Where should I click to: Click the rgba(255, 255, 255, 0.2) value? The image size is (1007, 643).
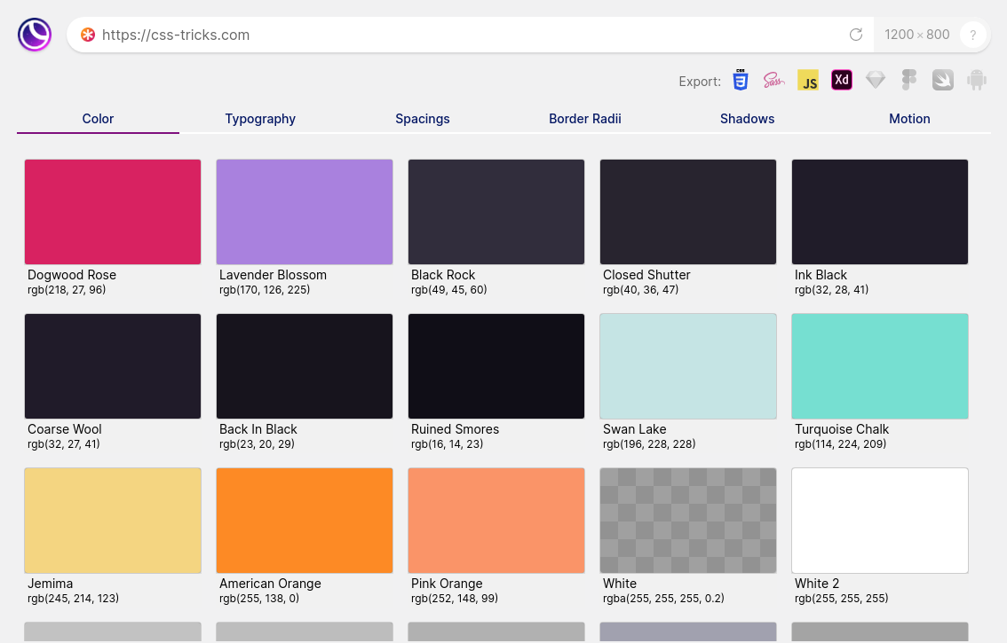pyautogui.click(x=663, y=599)
